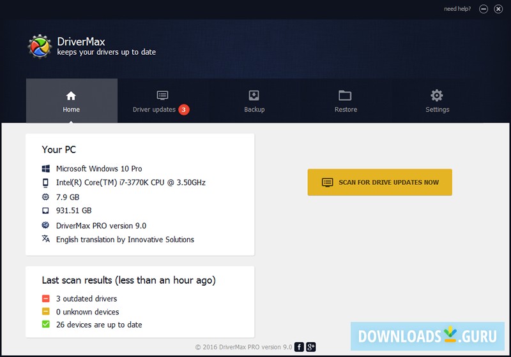
Task: Open the need help? link
Action: 457,9
